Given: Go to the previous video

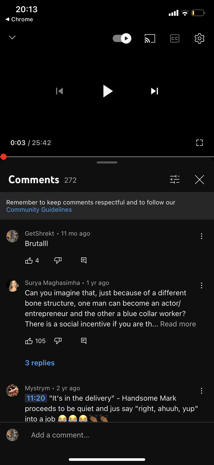Looking at the screenshot, I should tap(59, 91).
